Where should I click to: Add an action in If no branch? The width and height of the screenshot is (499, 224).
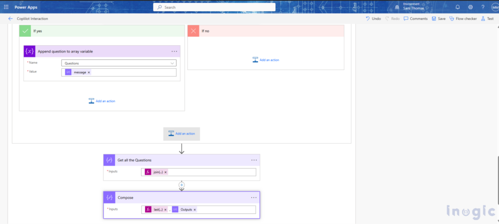click(x=266, y=60)
